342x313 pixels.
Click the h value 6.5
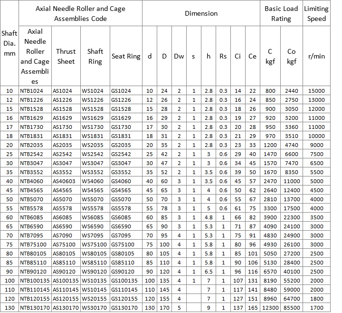coord(209,272)
